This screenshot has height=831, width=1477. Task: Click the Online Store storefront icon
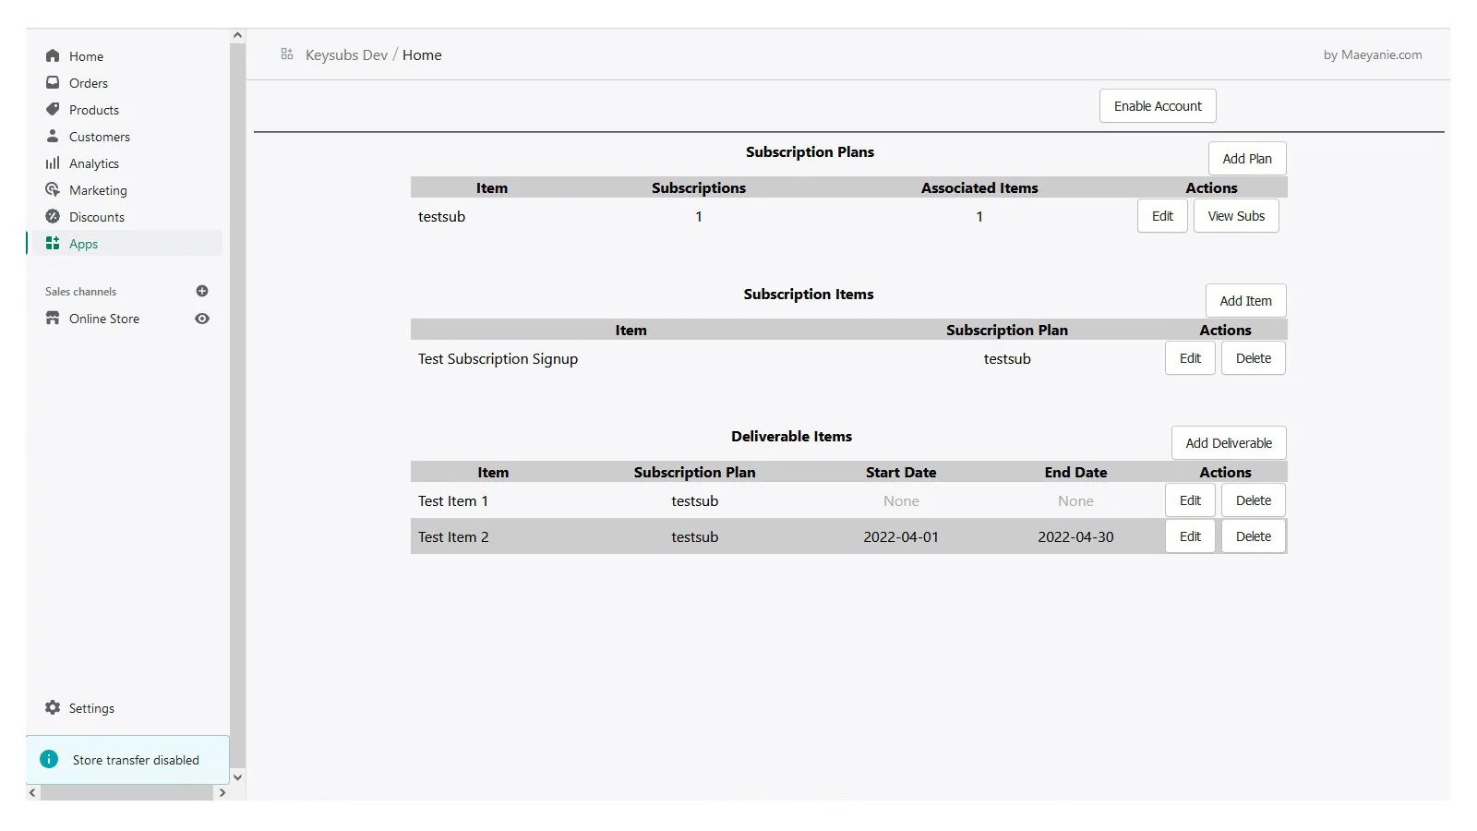tap(53, 318)
